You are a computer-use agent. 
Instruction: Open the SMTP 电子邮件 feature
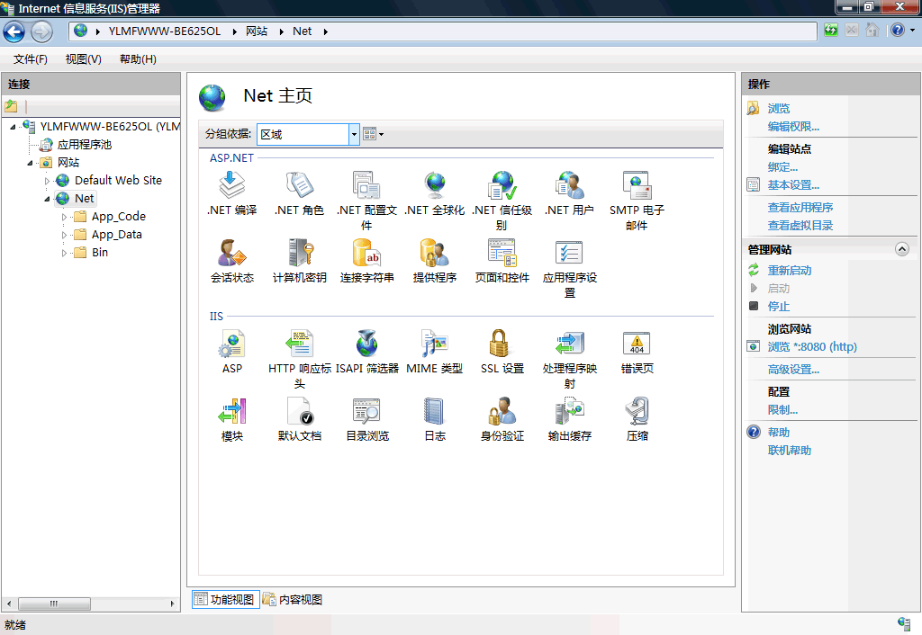coord(637,201)
